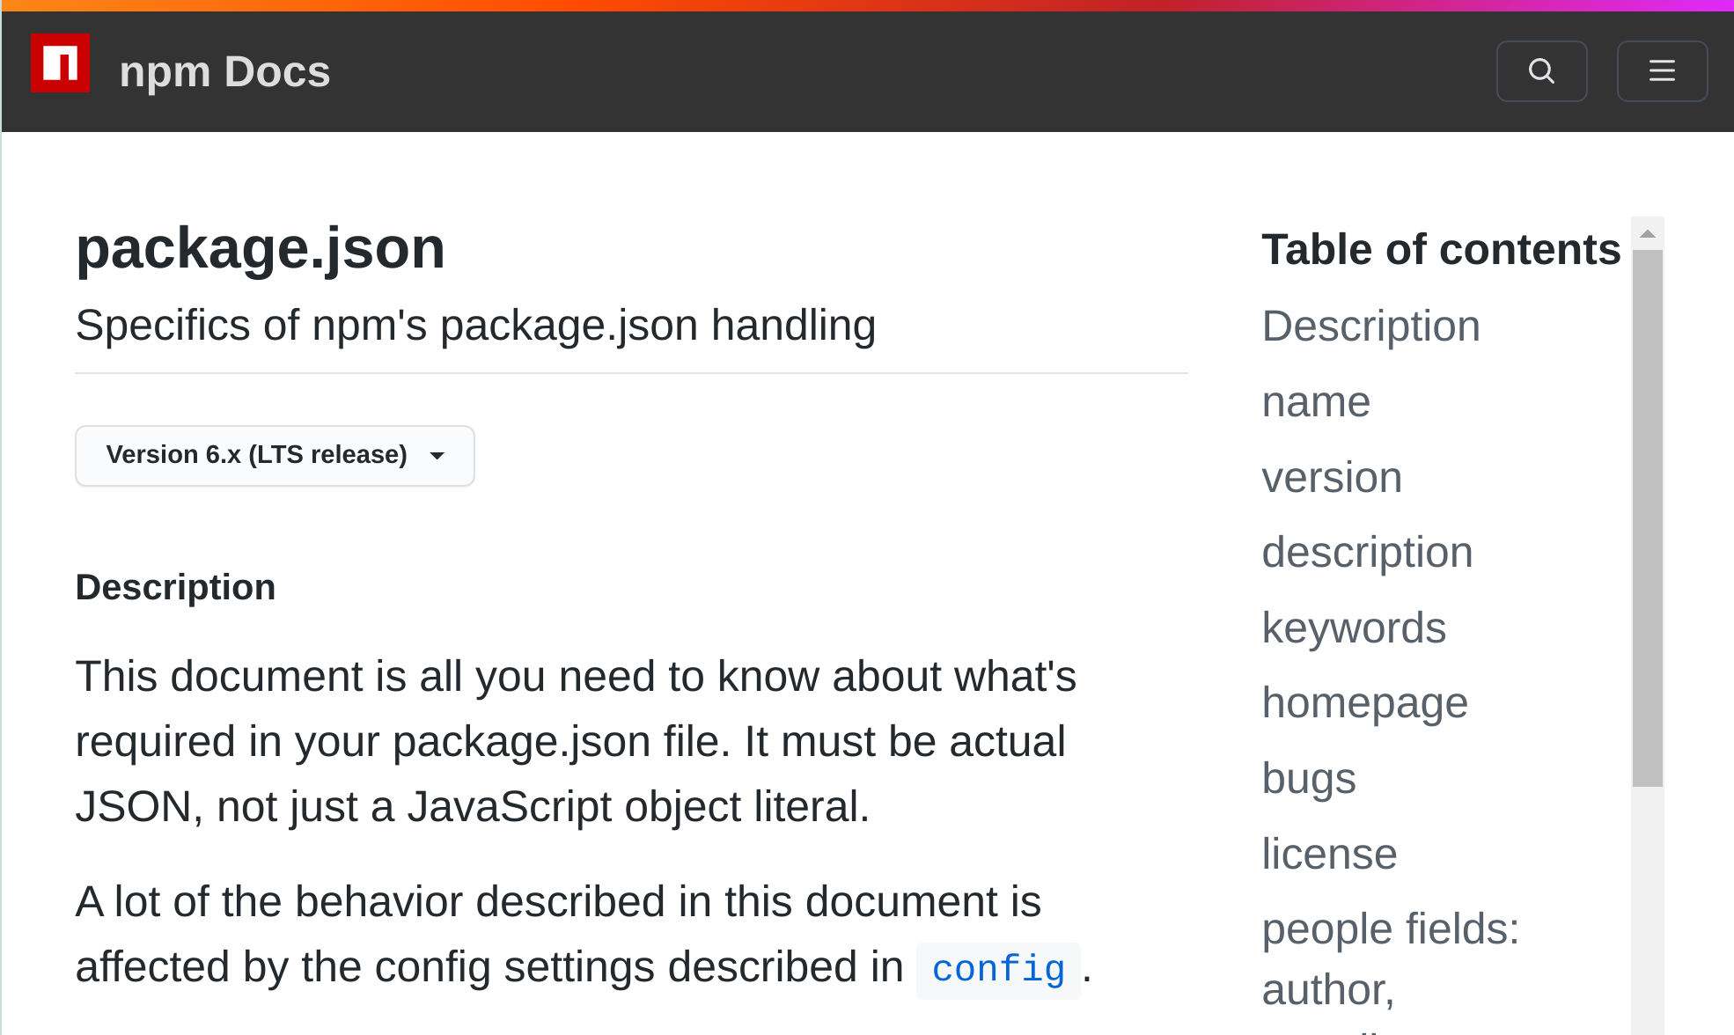Open search with the magnifier icon
1734x1035 pixels.
[1541, 70]
